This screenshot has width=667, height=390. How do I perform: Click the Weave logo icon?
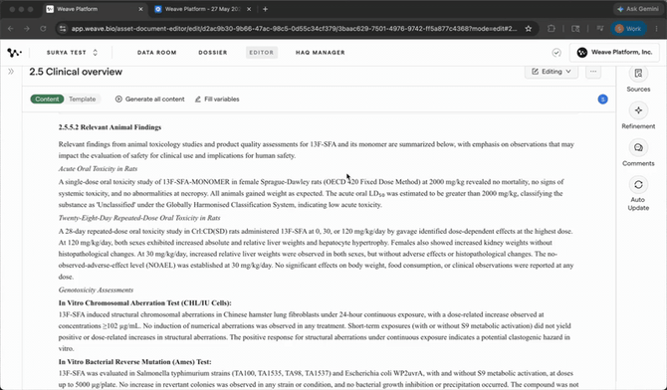click(x=14, y=53)
